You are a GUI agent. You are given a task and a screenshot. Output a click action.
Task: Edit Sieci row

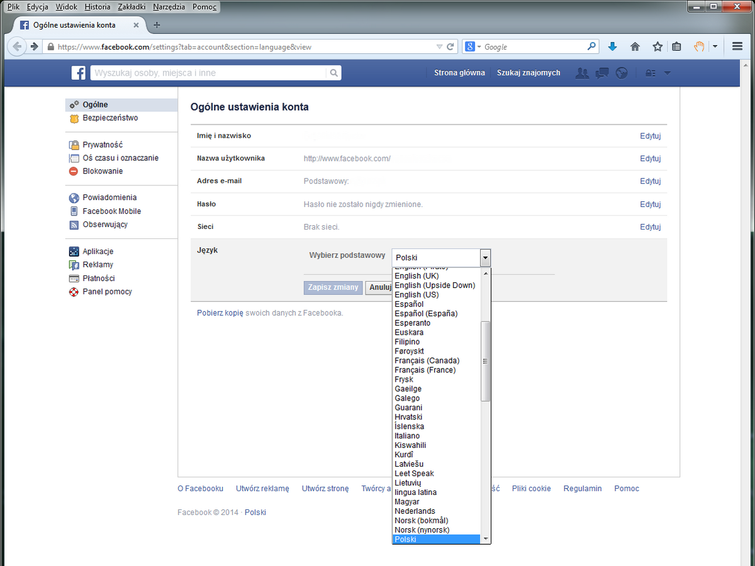[651, 227]
